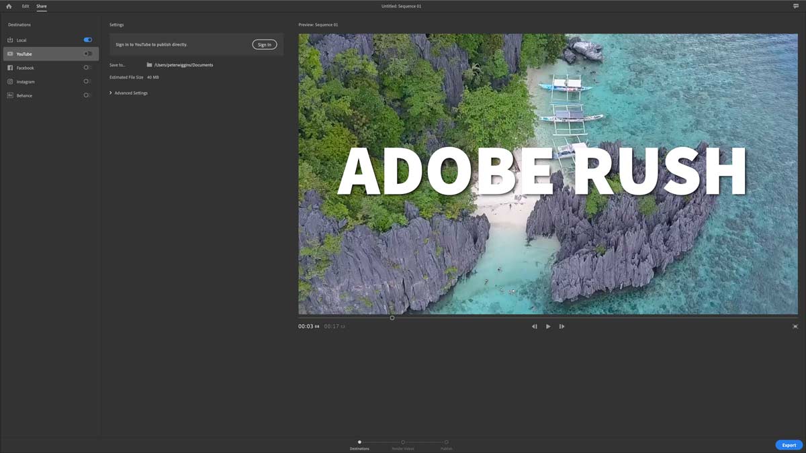This screenshot has height=453, width=806.
Task: Enable the YouTube destination toggle
Action: tap(88, 54)
